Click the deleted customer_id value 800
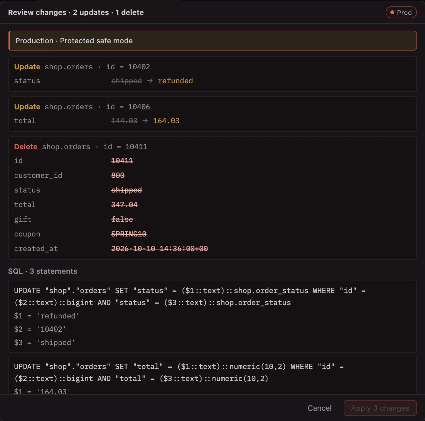 coord(118,176)
